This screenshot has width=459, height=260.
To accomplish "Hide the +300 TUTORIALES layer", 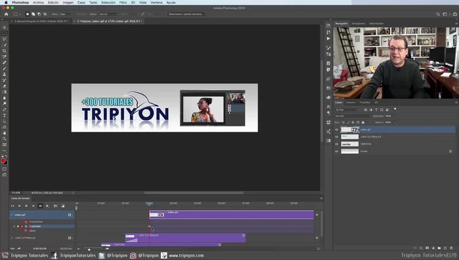I will [x=337, y=137].
